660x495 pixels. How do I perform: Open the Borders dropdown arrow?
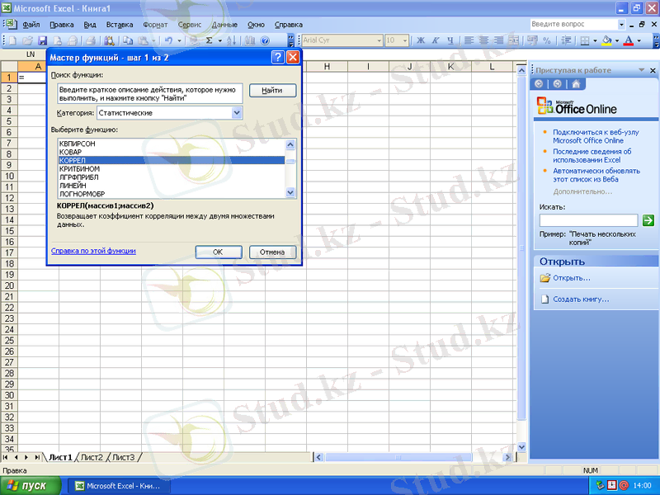click(595, 40)
